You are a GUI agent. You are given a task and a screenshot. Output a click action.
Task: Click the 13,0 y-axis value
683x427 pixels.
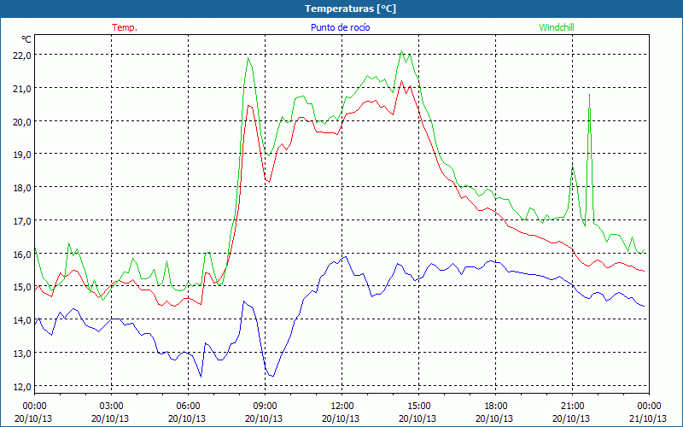[24, 353]
